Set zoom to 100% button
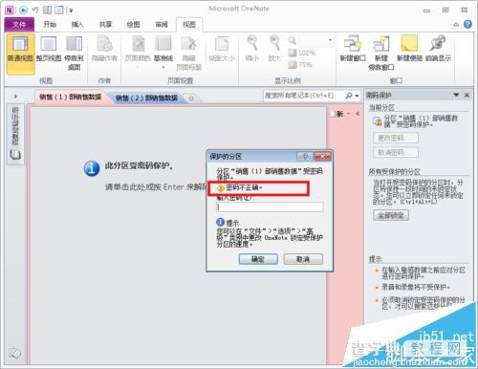Image resolution: width=478 pixels, height=369 pixels. (302, 53)
